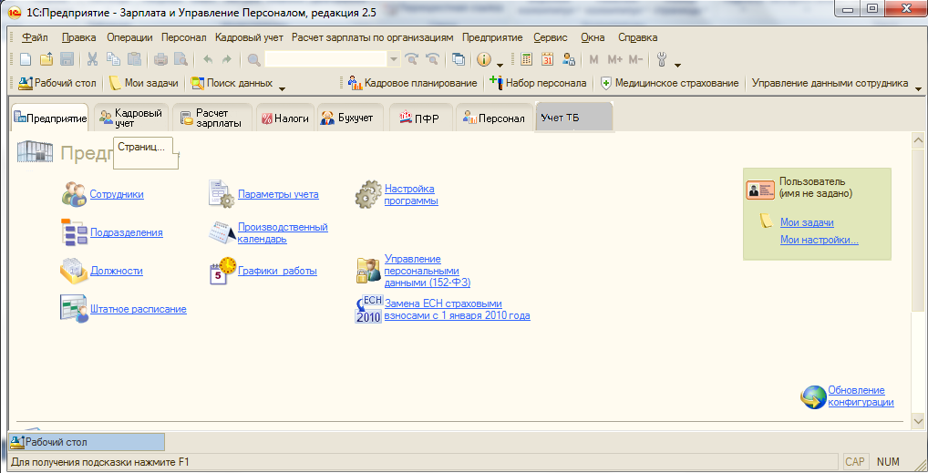Open the Кадровый учет menu

pos(249,37)
